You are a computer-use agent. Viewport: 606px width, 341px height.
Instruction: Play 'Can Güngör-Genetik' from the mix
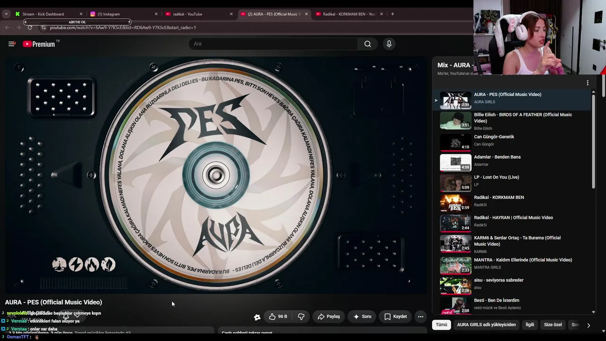point(494,137)
